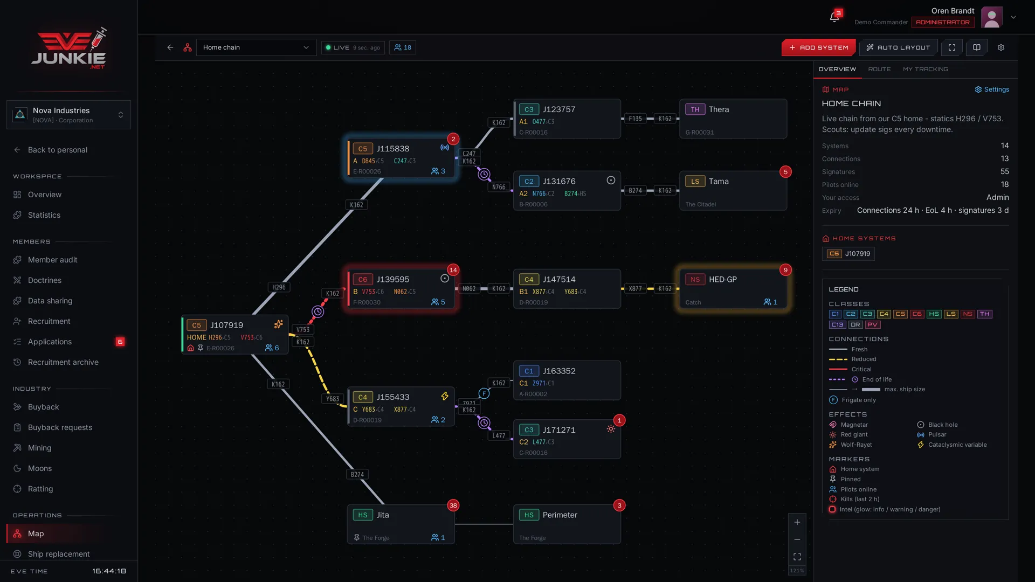This screenshot has height=582, width=1035.
Task: Open Member audit page
Action: (68, 260)
